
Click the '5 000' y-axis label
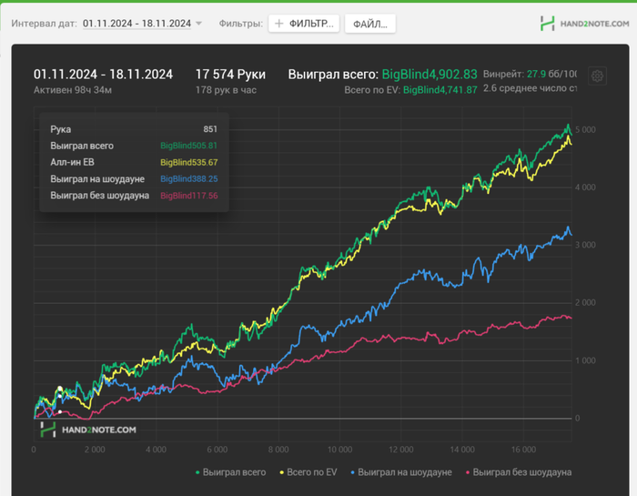(x=585, y=129)
